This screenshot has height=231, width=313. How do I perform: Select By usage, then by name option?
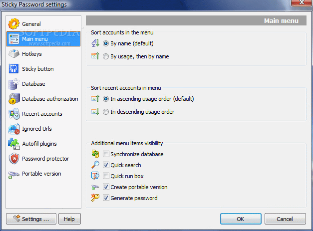pos(106,56)
